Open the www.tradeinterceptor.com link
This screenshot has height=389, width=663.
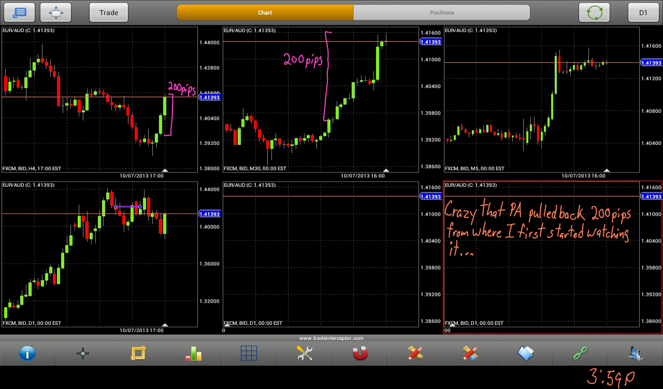[x=331, y=338]
